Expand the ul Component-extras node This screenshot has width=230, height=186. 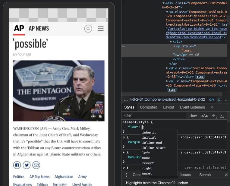(167, 81)
